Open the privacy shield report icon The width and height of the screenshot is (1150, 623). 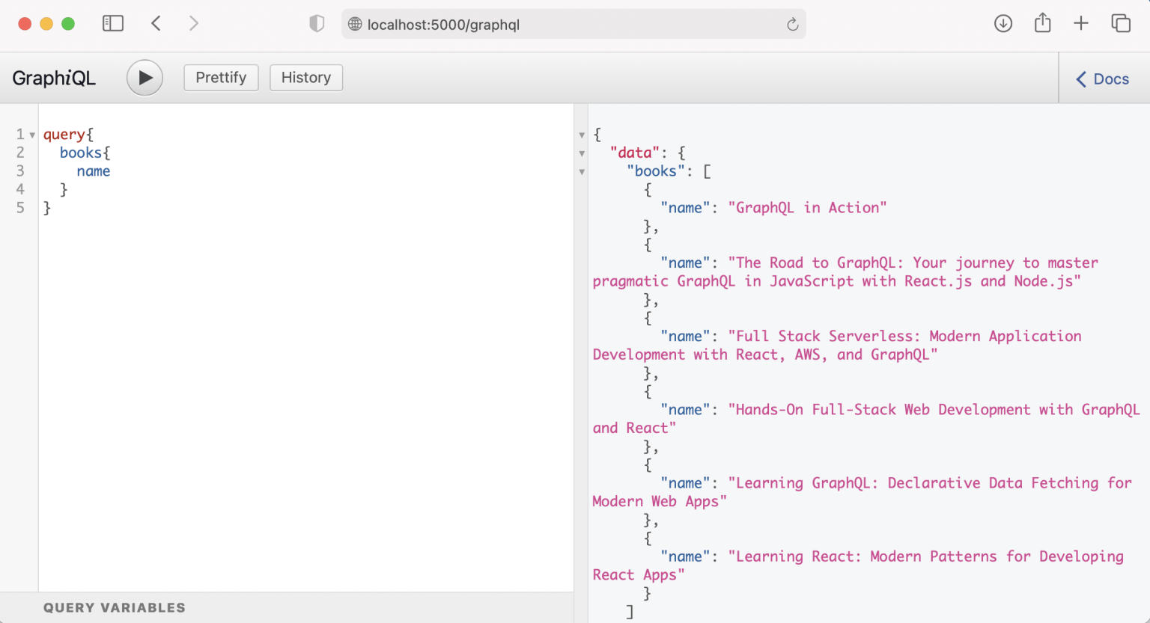click(x=317, y=24)
